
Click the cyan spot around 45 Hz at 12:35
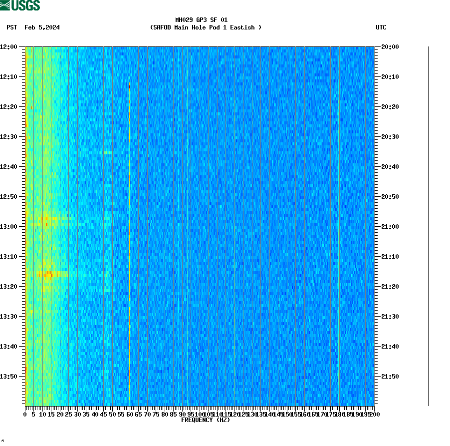point(106,152)
